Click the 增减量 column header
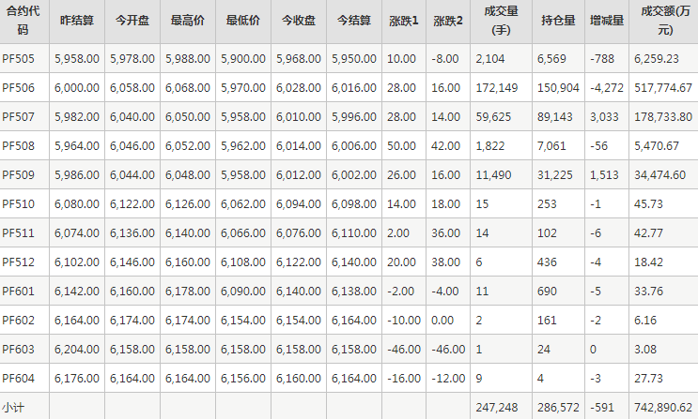Viewport: 698px width, 419px height. tap(606, 21)
